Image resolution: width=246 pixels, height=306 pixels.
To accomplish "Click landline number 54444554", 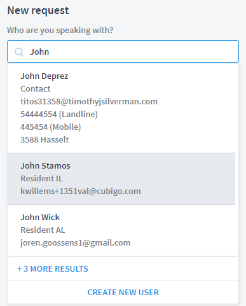I will tap(59, 115).
